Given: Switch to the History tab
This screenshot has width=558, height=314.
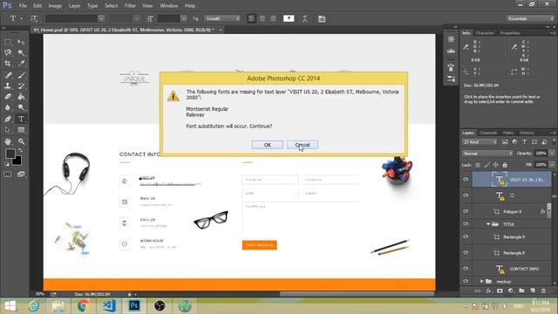Looking at the screenshot, I should pyautogui.click(x=527, y=133).
